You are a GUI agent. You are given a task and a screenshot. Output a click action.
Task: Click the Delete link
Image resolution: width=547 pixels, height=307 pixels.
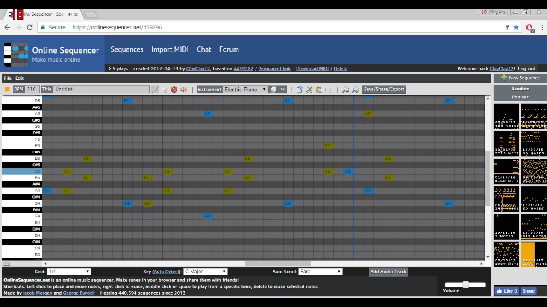(341, 69)
